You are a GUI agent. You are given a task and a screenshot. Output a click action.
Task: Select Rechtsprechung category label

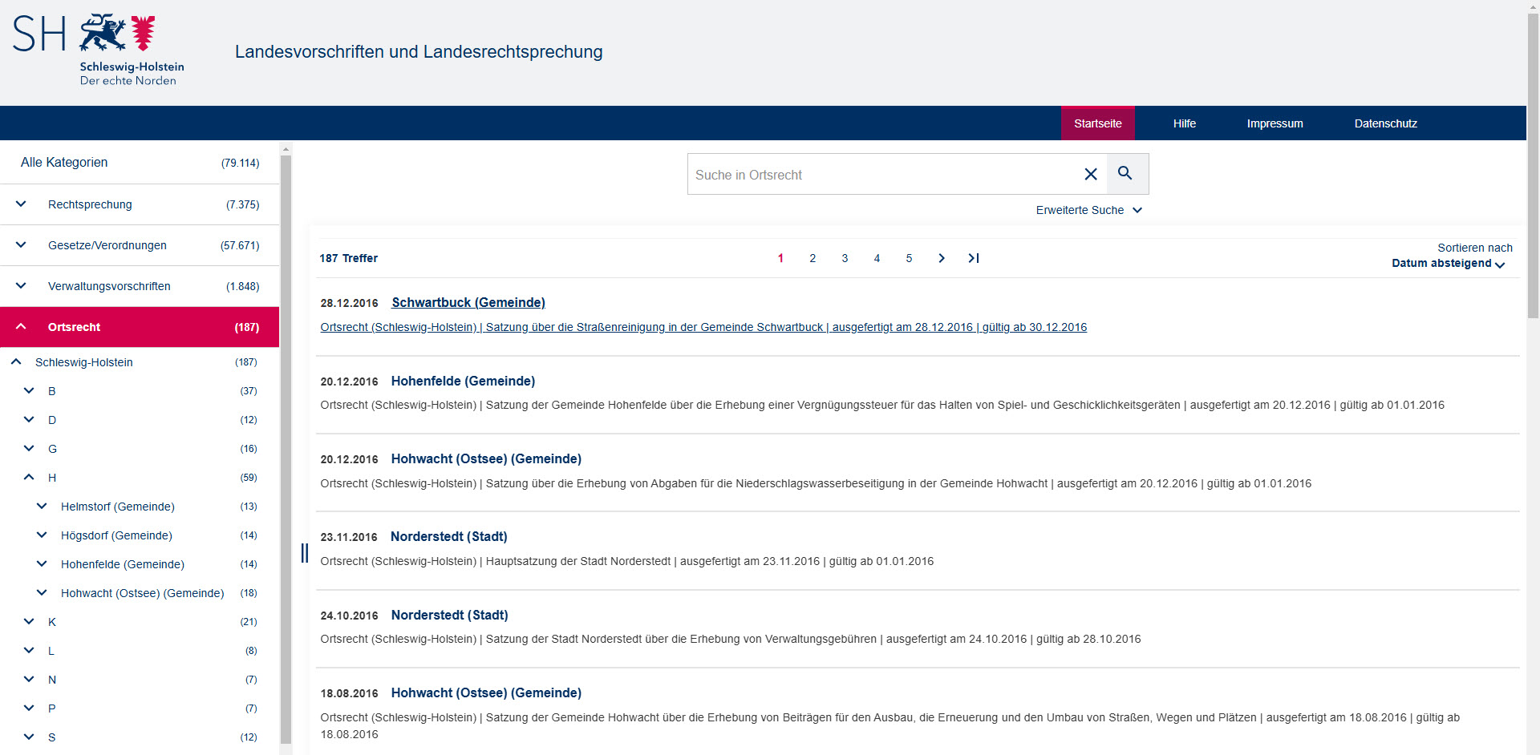pyautogui.click(x=90, y=204)
